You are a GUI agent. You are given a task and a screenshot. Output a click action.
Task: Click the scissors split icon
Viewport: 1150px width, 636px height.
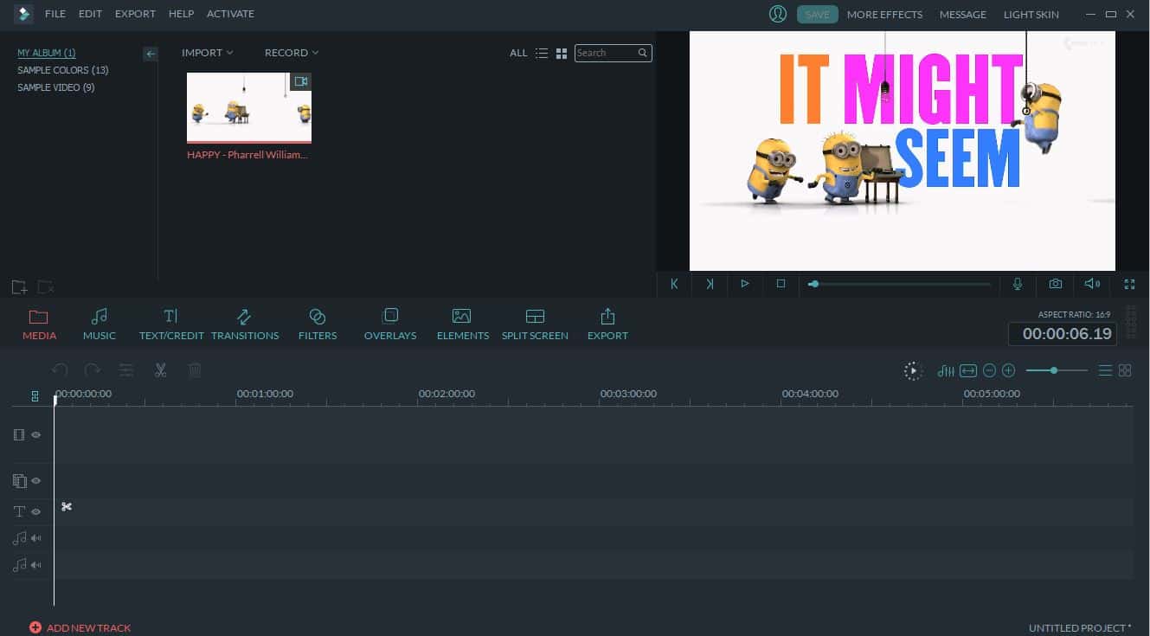coord(160,370)
